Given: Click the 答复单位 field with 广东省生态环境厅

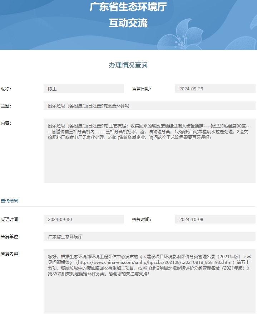Looking at the screenshot, I should 149,236.
